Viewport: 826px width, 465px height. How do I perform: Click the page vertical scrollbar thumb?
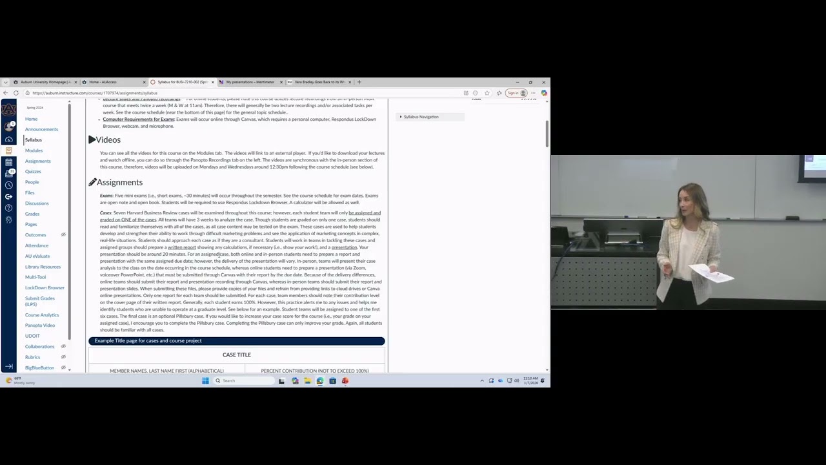(x=547, y=134)
